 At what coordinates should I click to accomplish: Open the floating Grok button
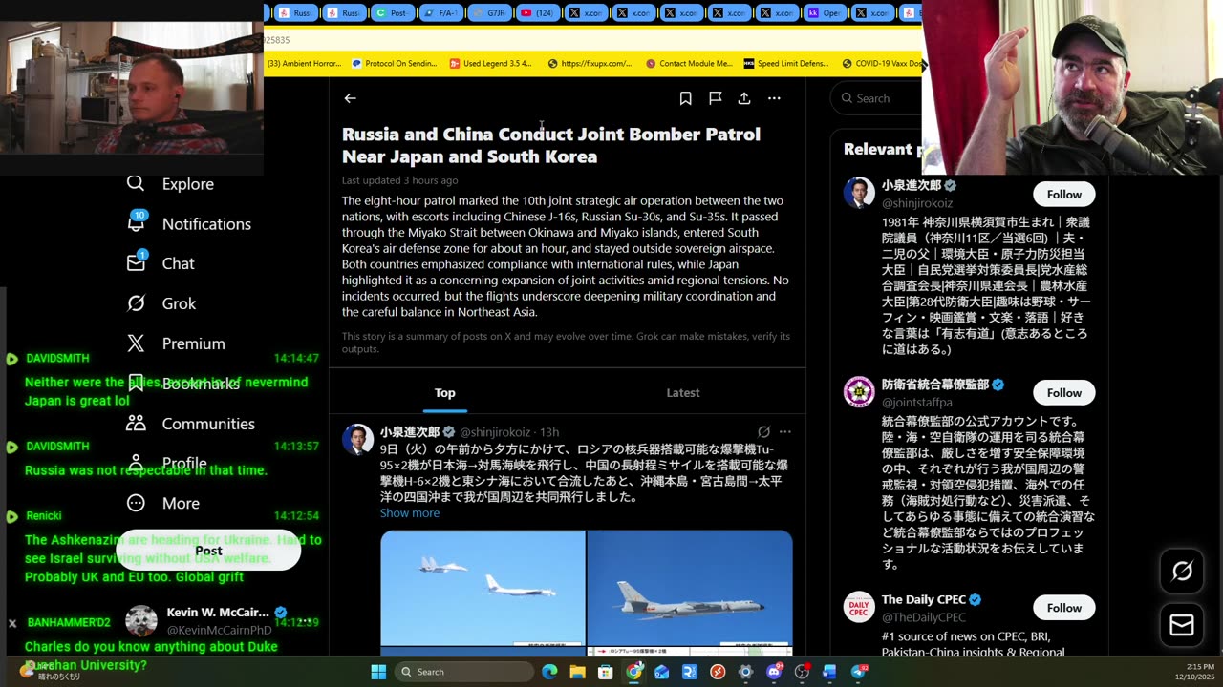point(1182,571)
